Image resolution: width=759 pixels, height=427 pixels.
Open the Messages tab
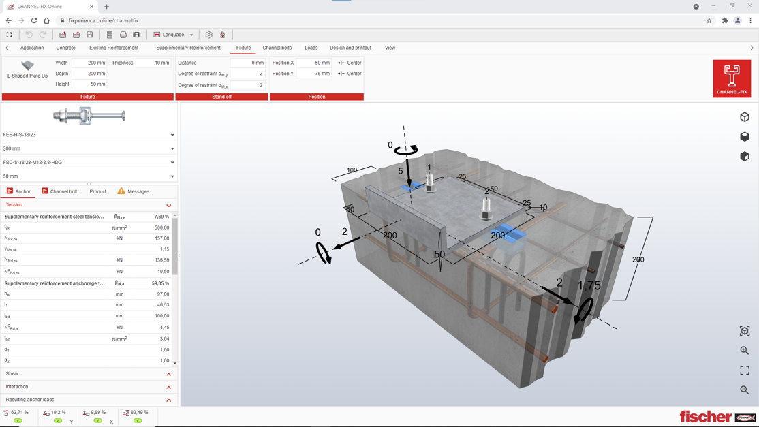pyautogui.click(x=134, y=191)
